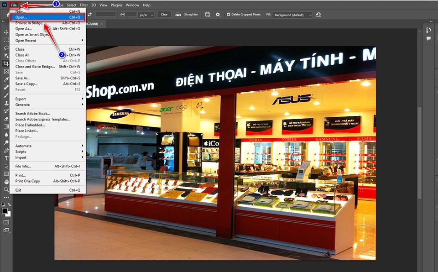Screen dimensions: 438x272
Task: Open the File menu
Action: click(x=14, y=5)
